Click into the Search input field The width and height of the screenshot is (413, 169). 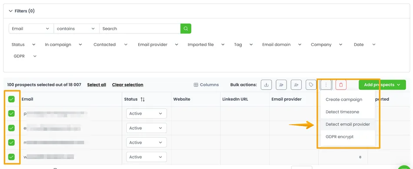pos(140,29)
